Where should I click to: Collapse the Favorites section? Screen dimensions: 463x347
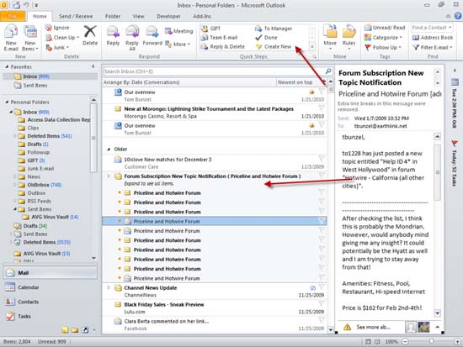point(7,67)
